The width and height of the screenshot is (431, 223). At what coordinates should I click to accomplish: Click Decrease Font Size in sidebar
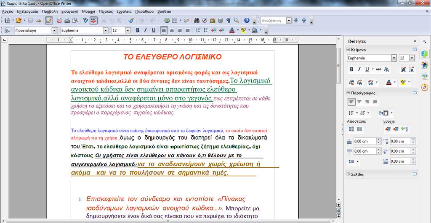tap(412, 70)
